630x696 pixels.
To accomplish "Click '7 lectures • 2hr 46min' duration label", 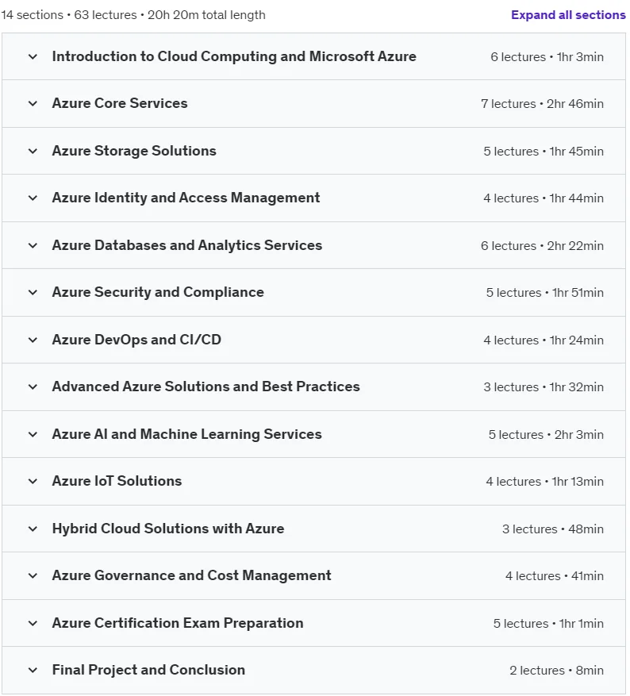I will pyautogui.click(x=542, y=104).
